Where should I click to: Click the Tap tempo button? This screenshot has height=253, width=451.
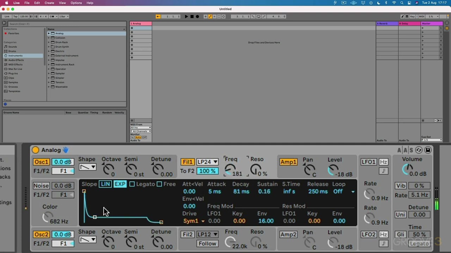(x=15, y=17)
